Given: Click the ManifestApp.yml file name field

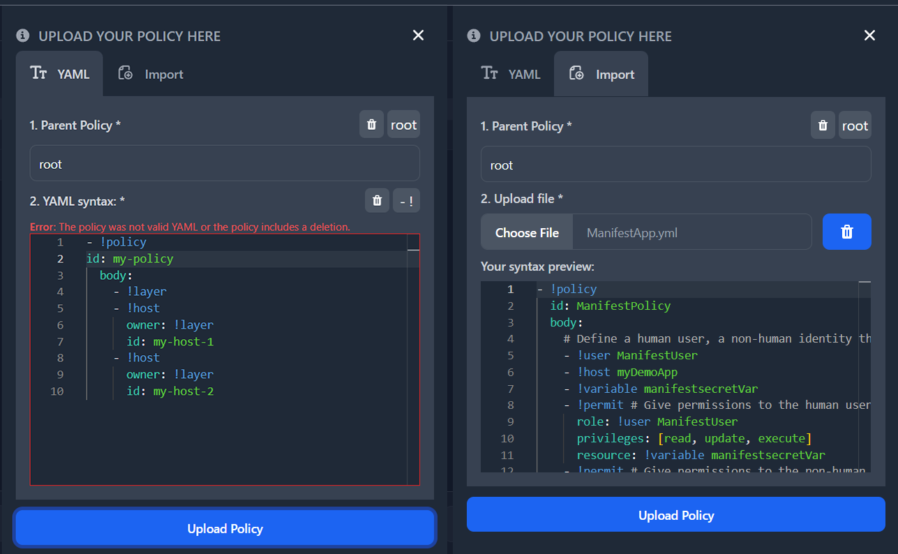Looking at the screenshot, I should [692, 232].
